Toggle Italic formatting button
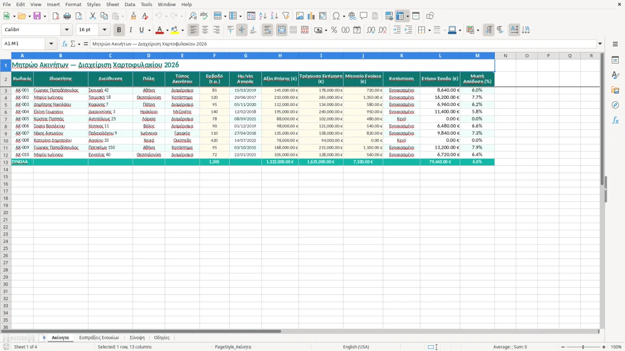625x351 pixels. [x=131, y=30]
